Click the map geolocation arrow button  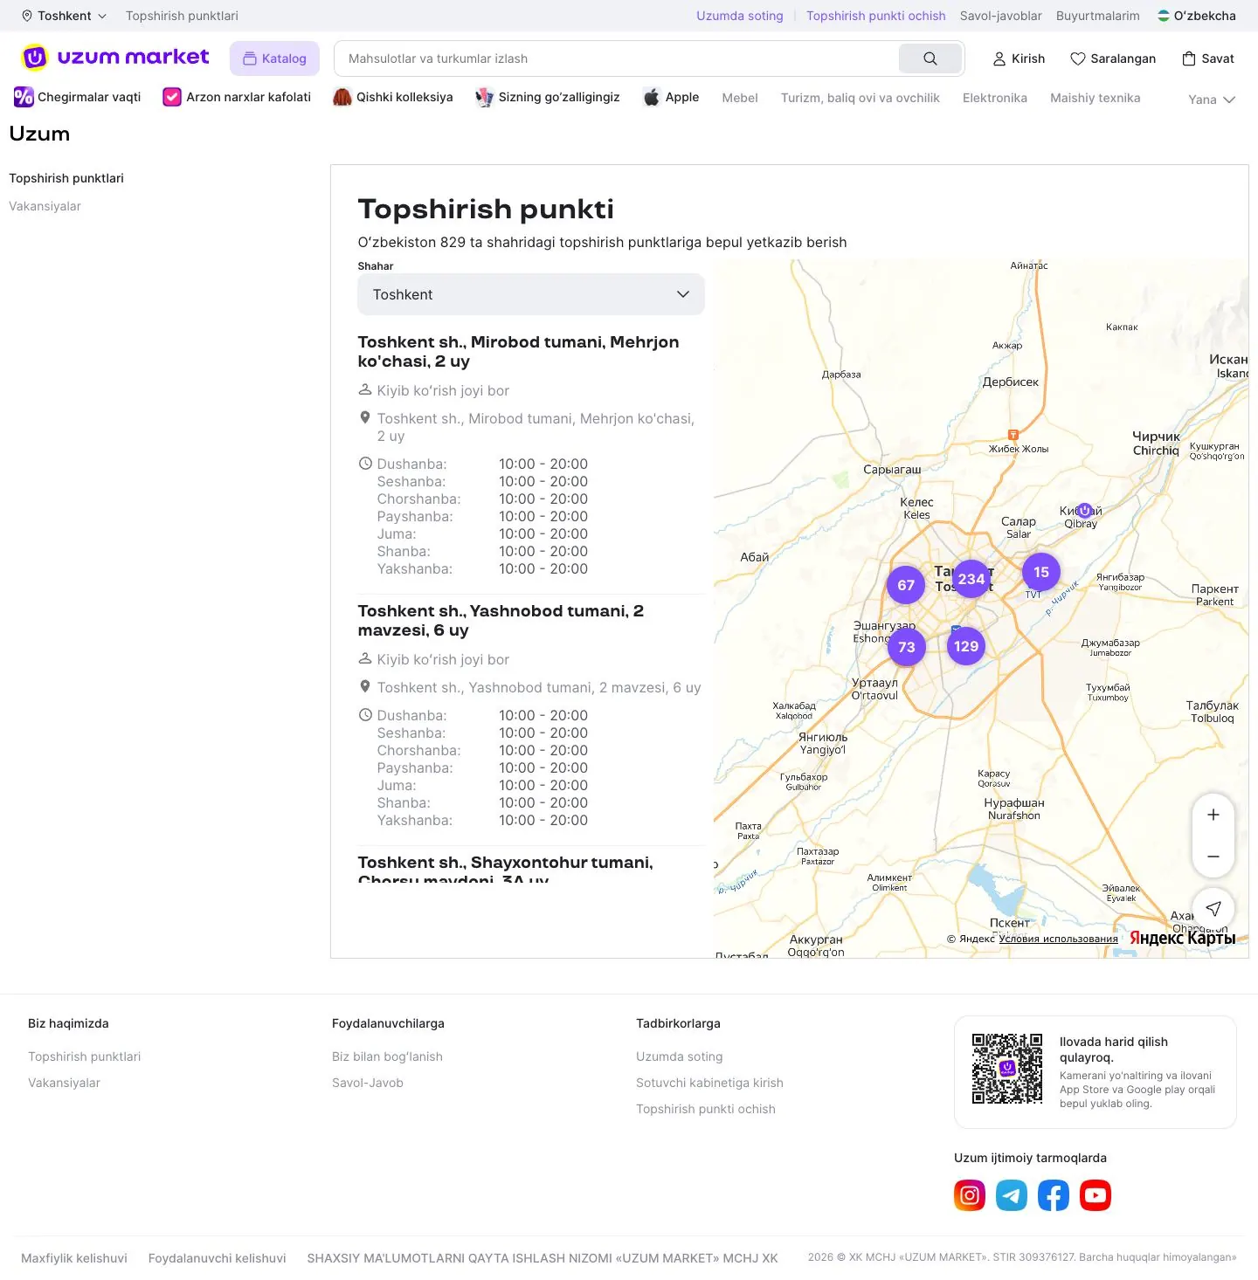point(1213,909)
